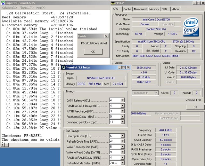Click the Level 2 cache value 4096 KBytes
Viewport: 205px width, 166px height.
[188, 77]
